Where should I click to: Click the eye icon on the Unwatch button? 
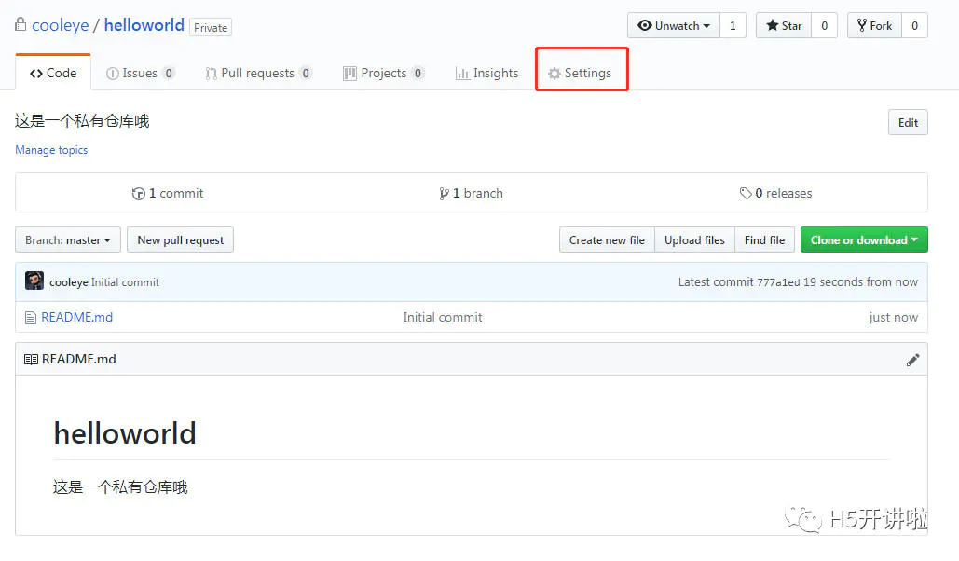click(645, 25)
